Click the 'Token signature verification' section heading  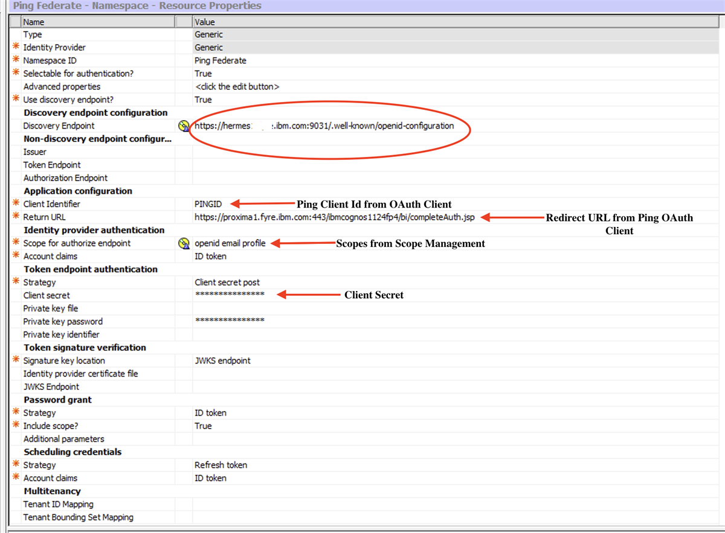(85, 348)
